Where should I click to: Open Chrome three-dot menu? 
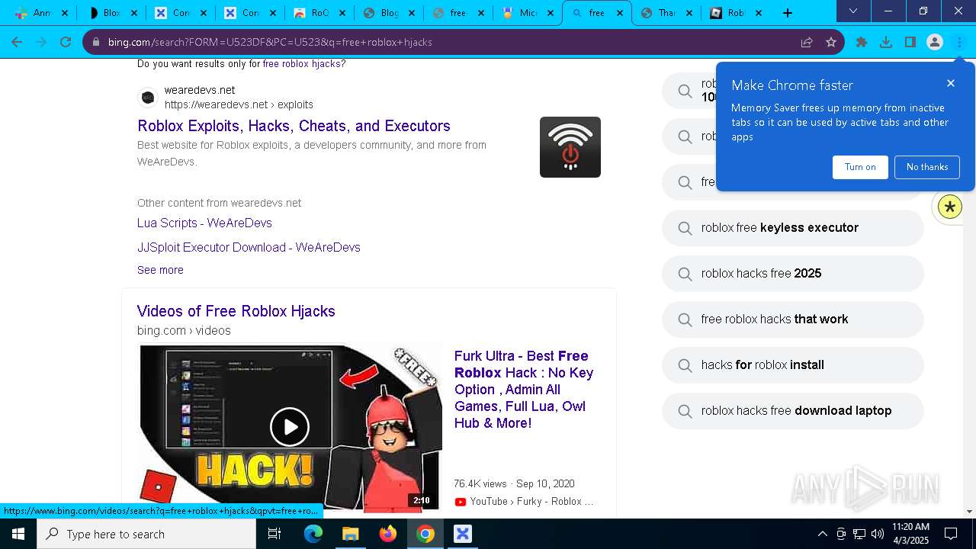(959, 42)
